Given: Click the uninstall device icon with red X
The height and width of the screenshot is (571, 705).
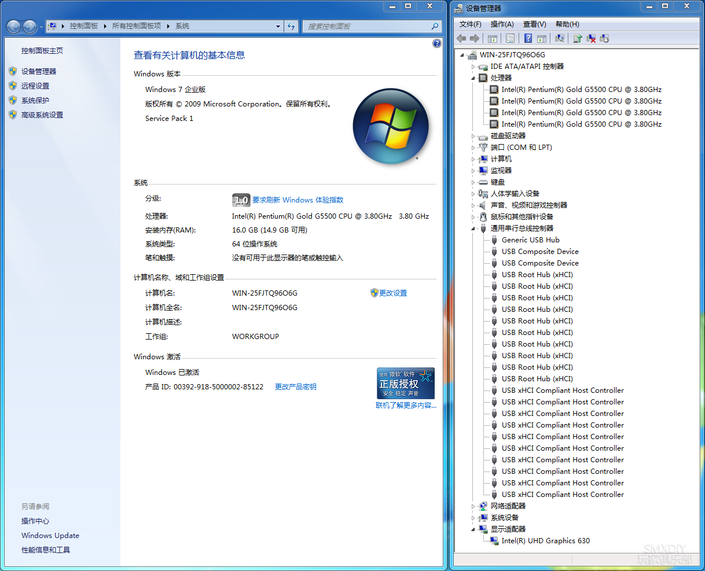Looking at the screenshot, I should click(591, 38).
